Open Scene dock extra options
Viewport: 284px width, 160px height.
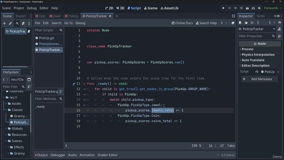click(29, 24)
